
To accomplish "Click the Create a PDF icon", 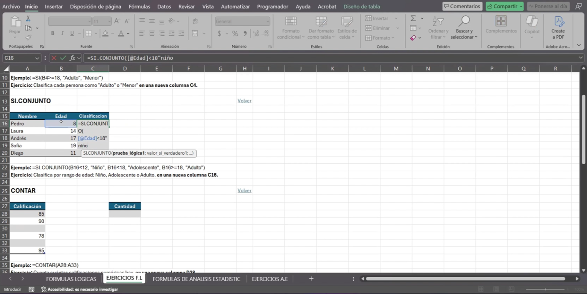I will tap(558, 22).
